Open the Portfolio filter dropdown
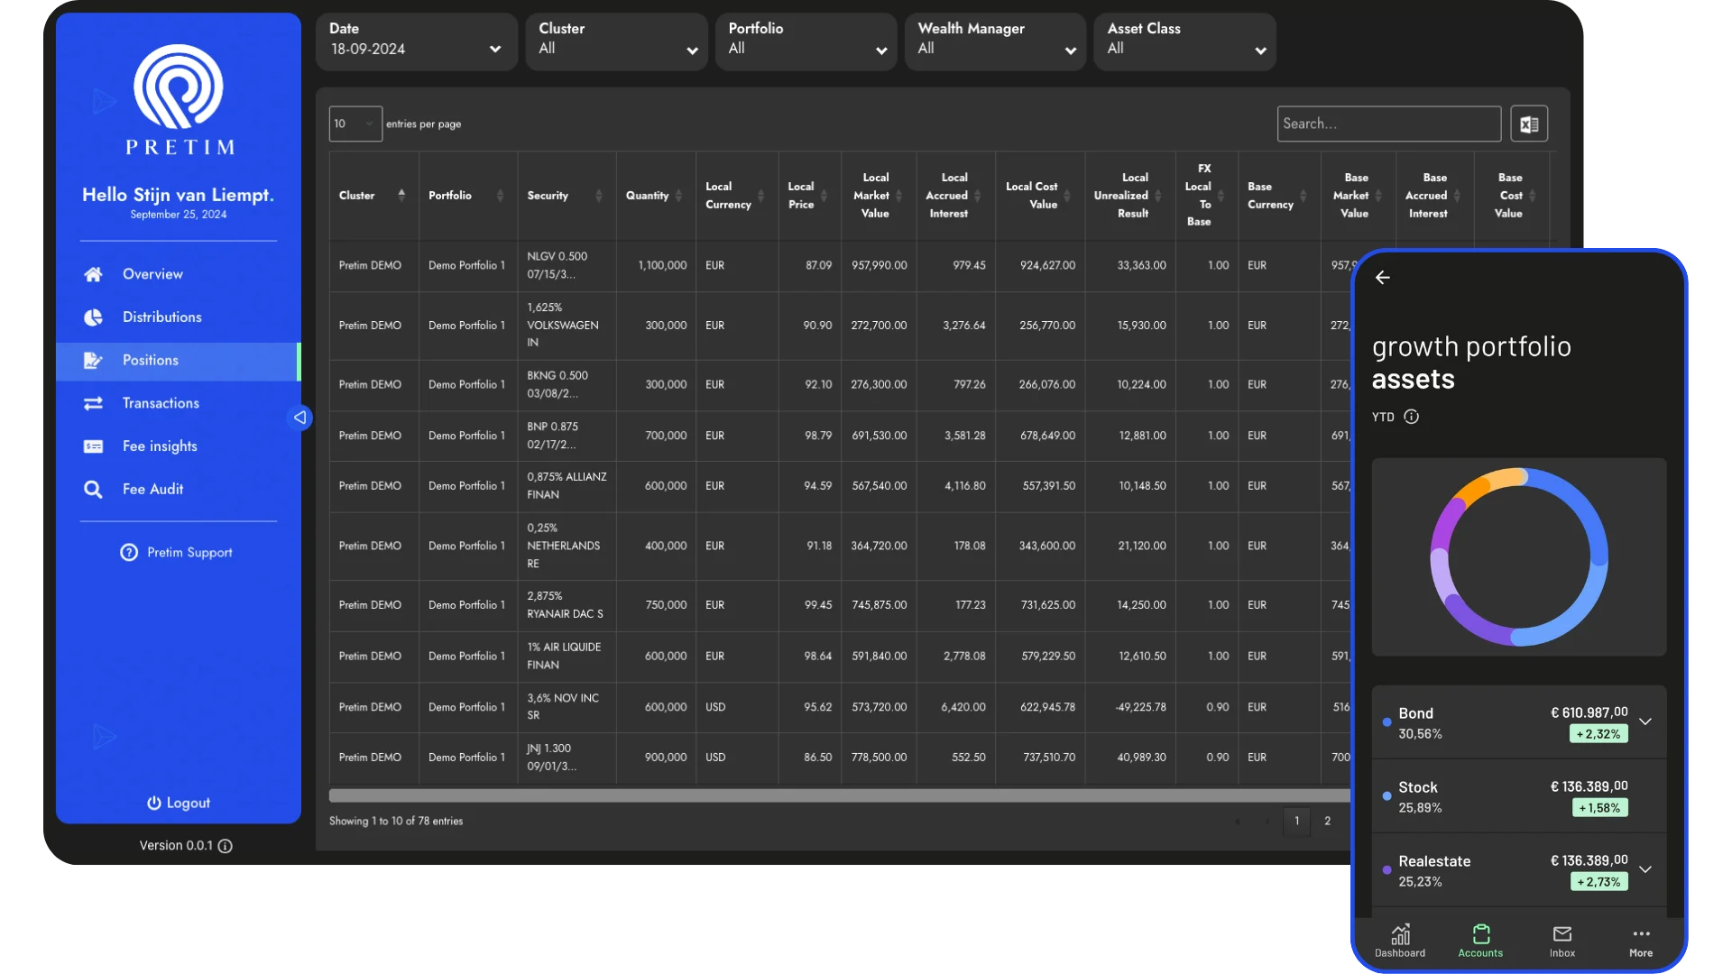Viewport: 1732px width, 974px height. click(806, 41)
